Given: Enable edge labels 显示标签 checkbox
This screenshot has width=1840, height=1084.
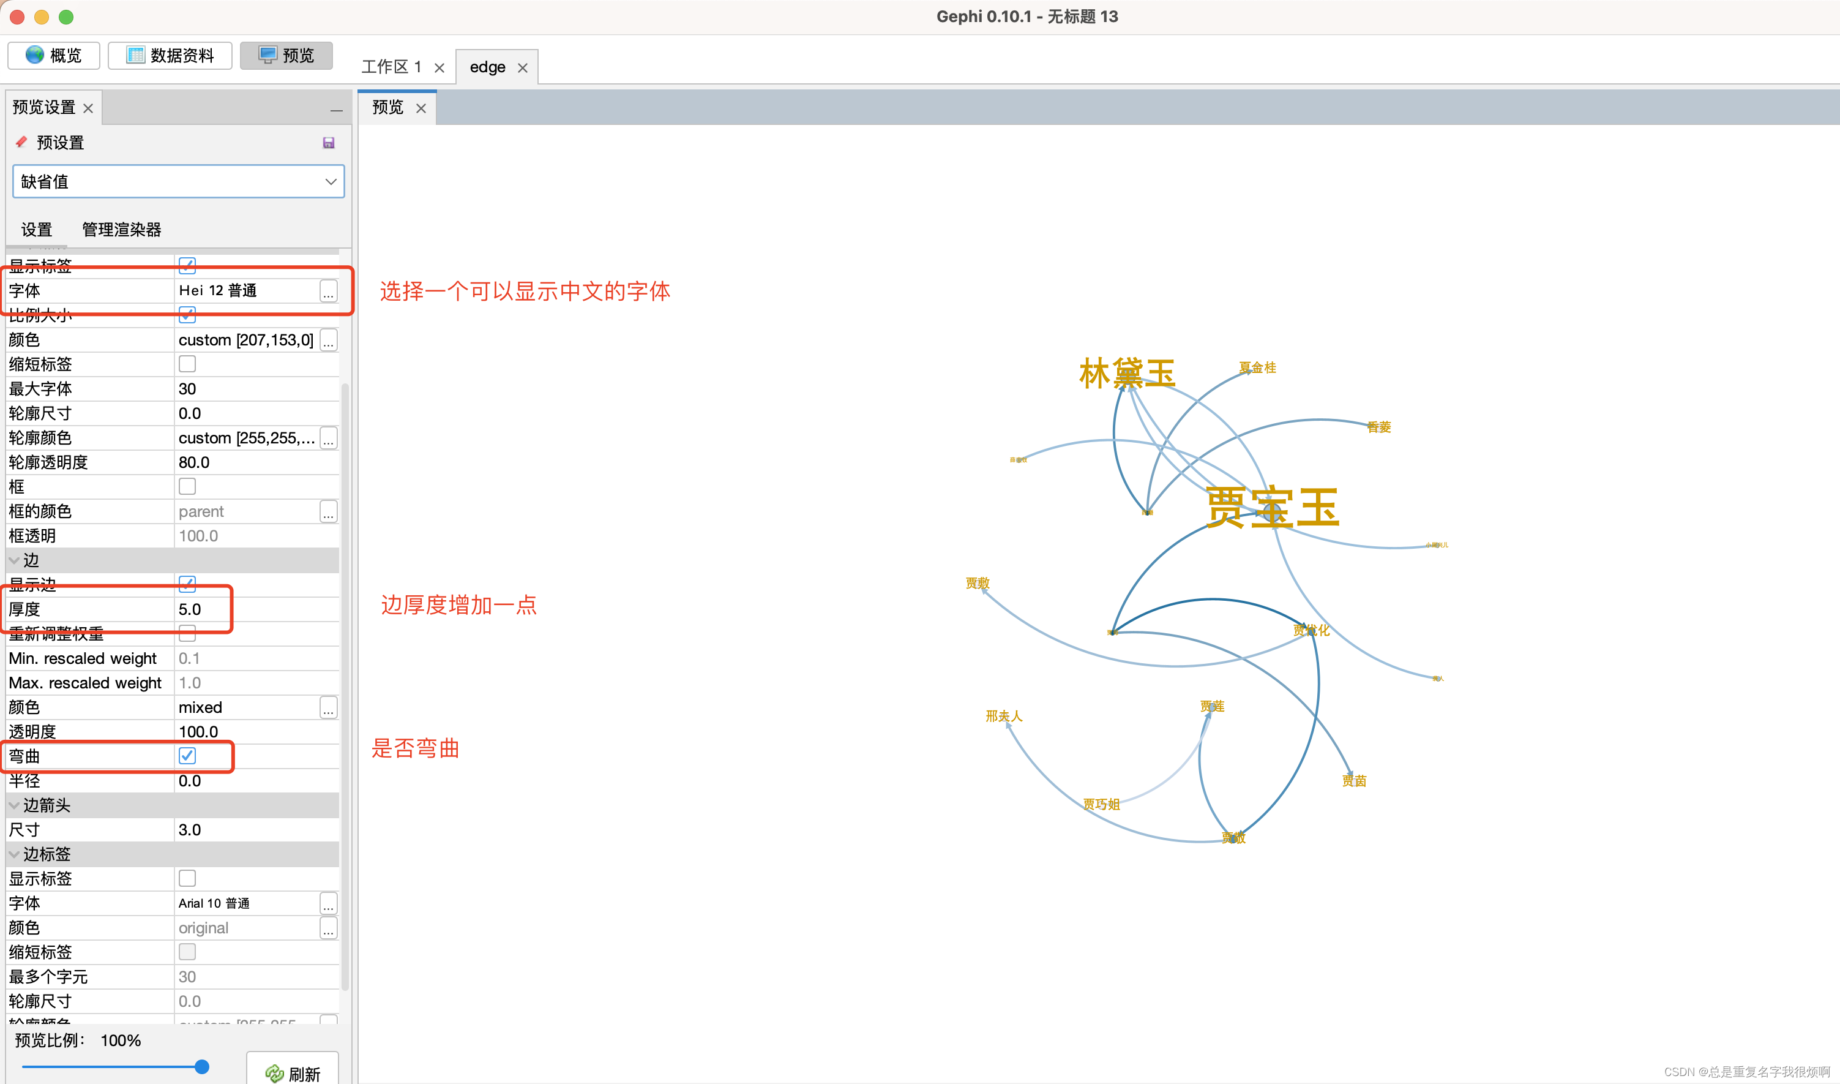Looking at the screenshot, I should coord(188,878).
